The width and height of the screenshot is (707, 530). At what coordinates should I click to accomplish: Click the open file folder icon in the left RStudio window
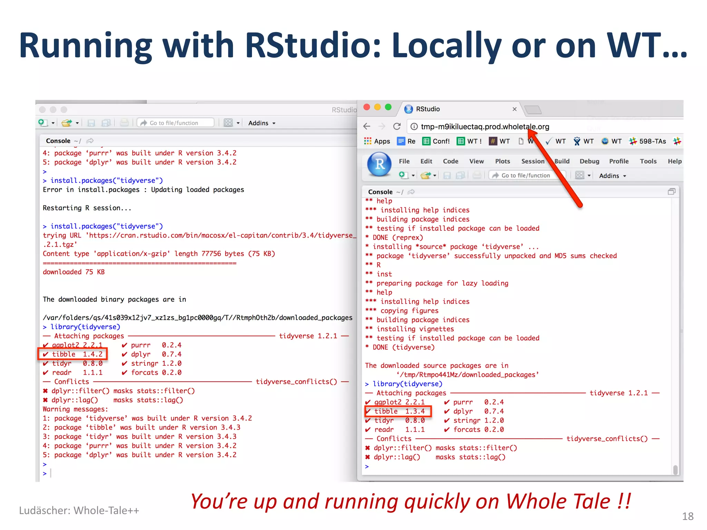click(66, 123)
